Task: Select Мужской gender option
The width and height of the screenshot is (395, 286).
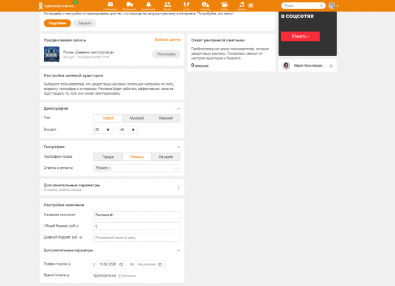Action: [x=137, y=118]
